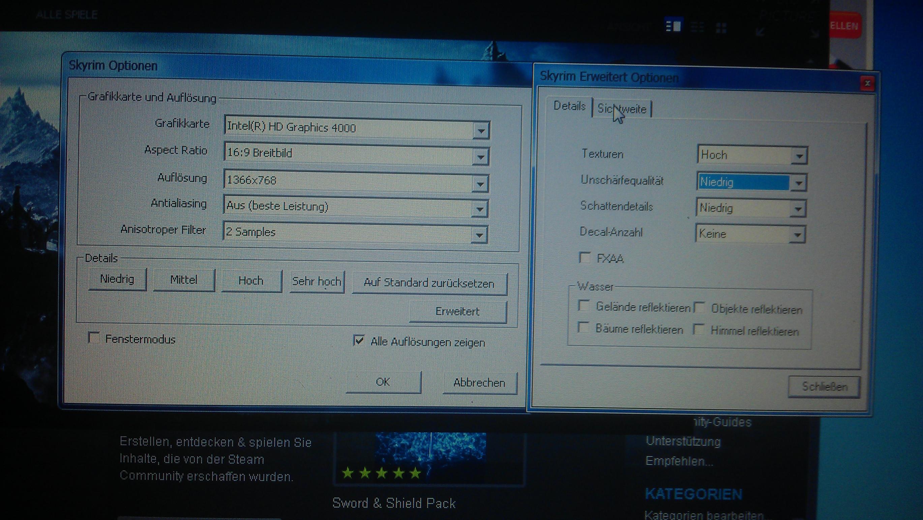Screen dimensions: 923x520
Task: Uncheck Alle Auflösungen zeigen
Action: click(x=359, y=341)
